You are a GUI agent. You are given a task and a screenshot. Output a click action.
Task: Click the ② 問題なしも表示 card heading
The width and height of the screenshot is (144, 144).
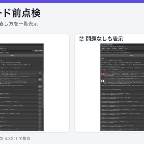coord(101,39)
